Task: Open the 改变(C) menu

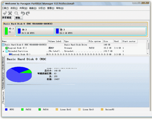Action: pos(14,8)
